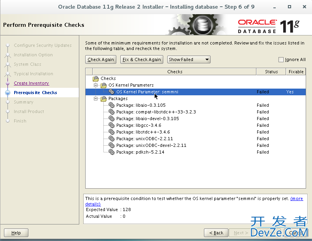This screenshot has width=312, height=241.
Task: Click the Fixable column header
Action: (296, 72)
